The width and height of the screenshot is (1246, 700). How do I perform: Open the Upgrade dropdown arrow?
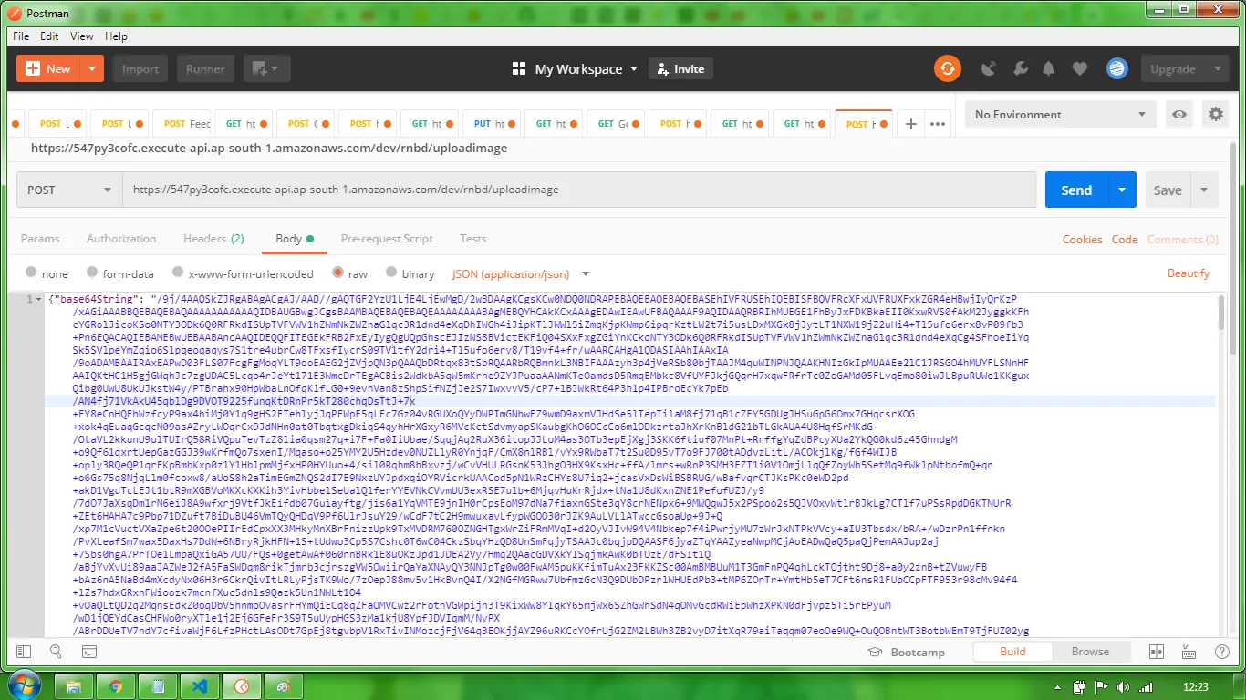[x=1217, y=68]
